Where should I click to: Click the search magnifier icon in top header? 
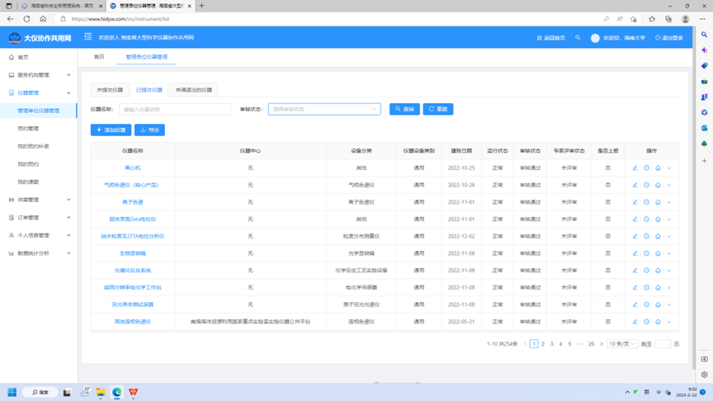click(x=578, y=38)
